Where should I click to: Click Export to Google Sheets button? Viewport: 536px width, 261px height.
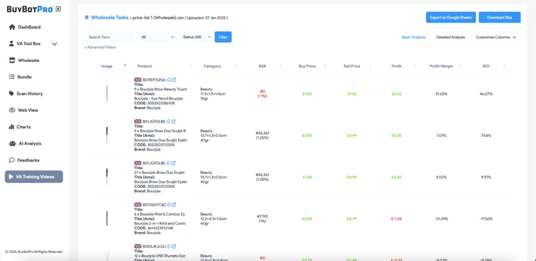point(451,17)
